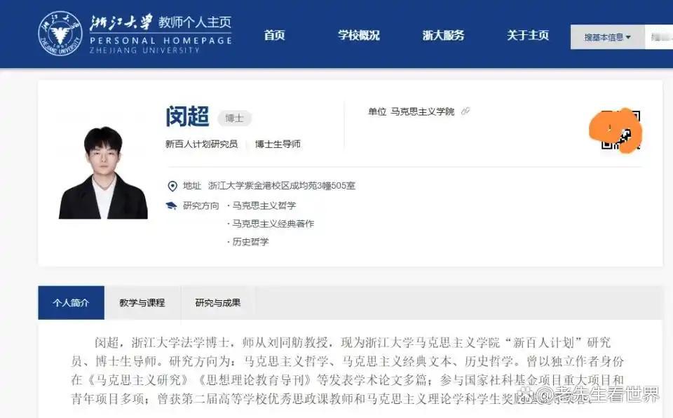The width and height of the screenshot is (673, 418).
Task: Switch to the 研究与成果 tab
Action: pos(218,302)
